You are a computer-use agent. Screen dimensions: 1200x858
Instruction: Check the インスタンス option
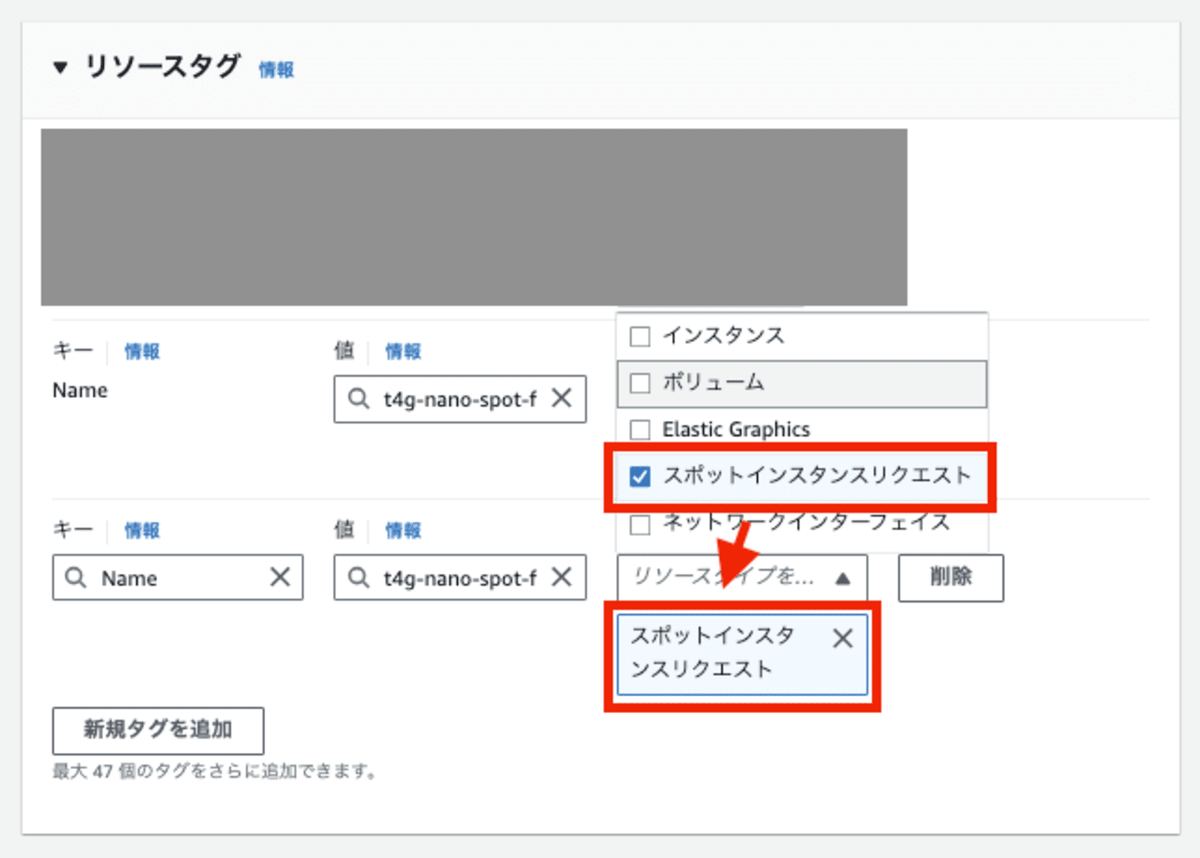pyautogui.click(x=640, y=336)
